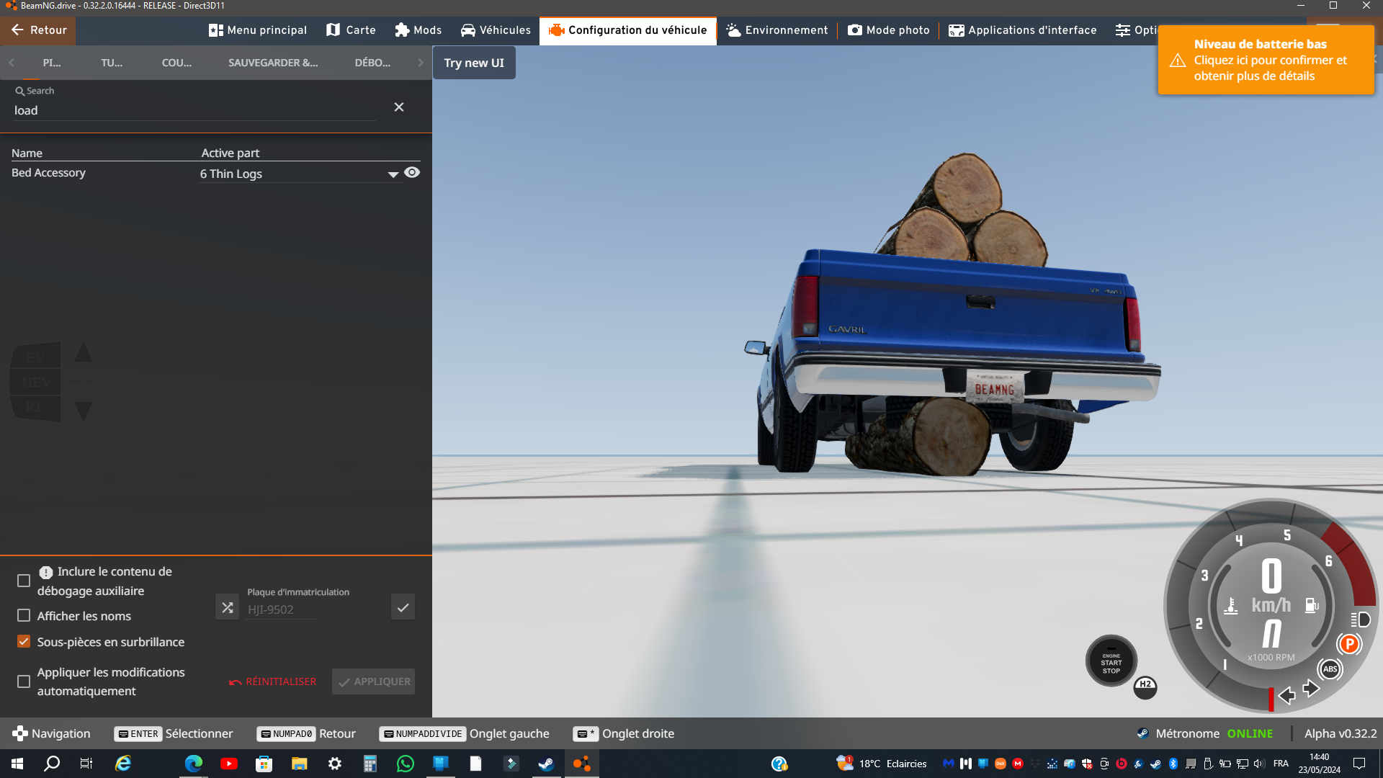The height and width of the screenshot is (778, 1383).
Task: Click the parking brake P indicator
Action: click(x=1349, y=644)
